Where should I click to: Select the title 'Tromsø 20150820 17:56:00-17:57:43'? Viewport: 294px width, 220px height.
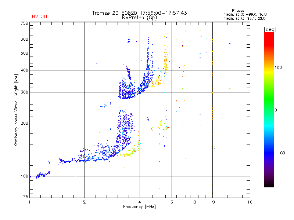click(139, 13)
